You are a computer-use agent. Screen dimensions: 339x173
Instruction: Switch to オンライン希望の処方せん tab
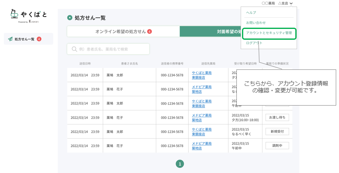pos(123,32)
